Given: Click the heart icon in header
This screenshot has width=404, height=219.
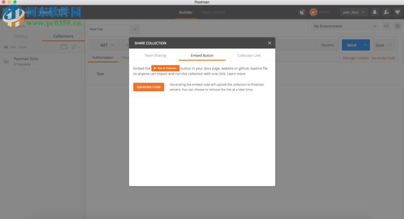Looking at the screenshot, I should click(x=398, y=12).
